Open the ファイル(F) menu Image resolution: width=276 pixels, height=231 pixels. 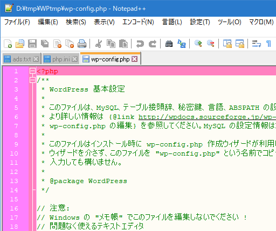(x=17, y=22)
